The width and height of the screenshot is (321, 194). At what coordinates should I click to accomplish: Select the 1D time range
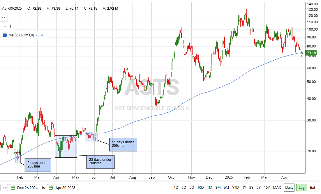coord(176,188)
